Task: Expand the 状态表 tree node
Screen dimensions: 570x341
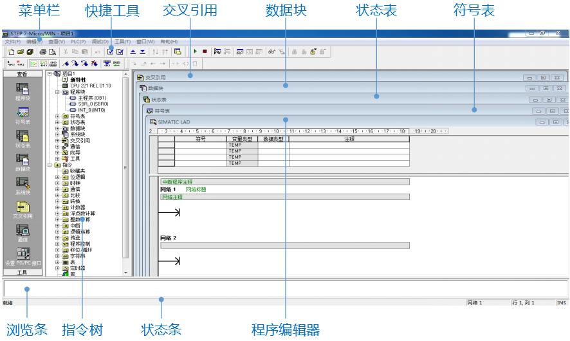Action: click(x=57, y=122)
